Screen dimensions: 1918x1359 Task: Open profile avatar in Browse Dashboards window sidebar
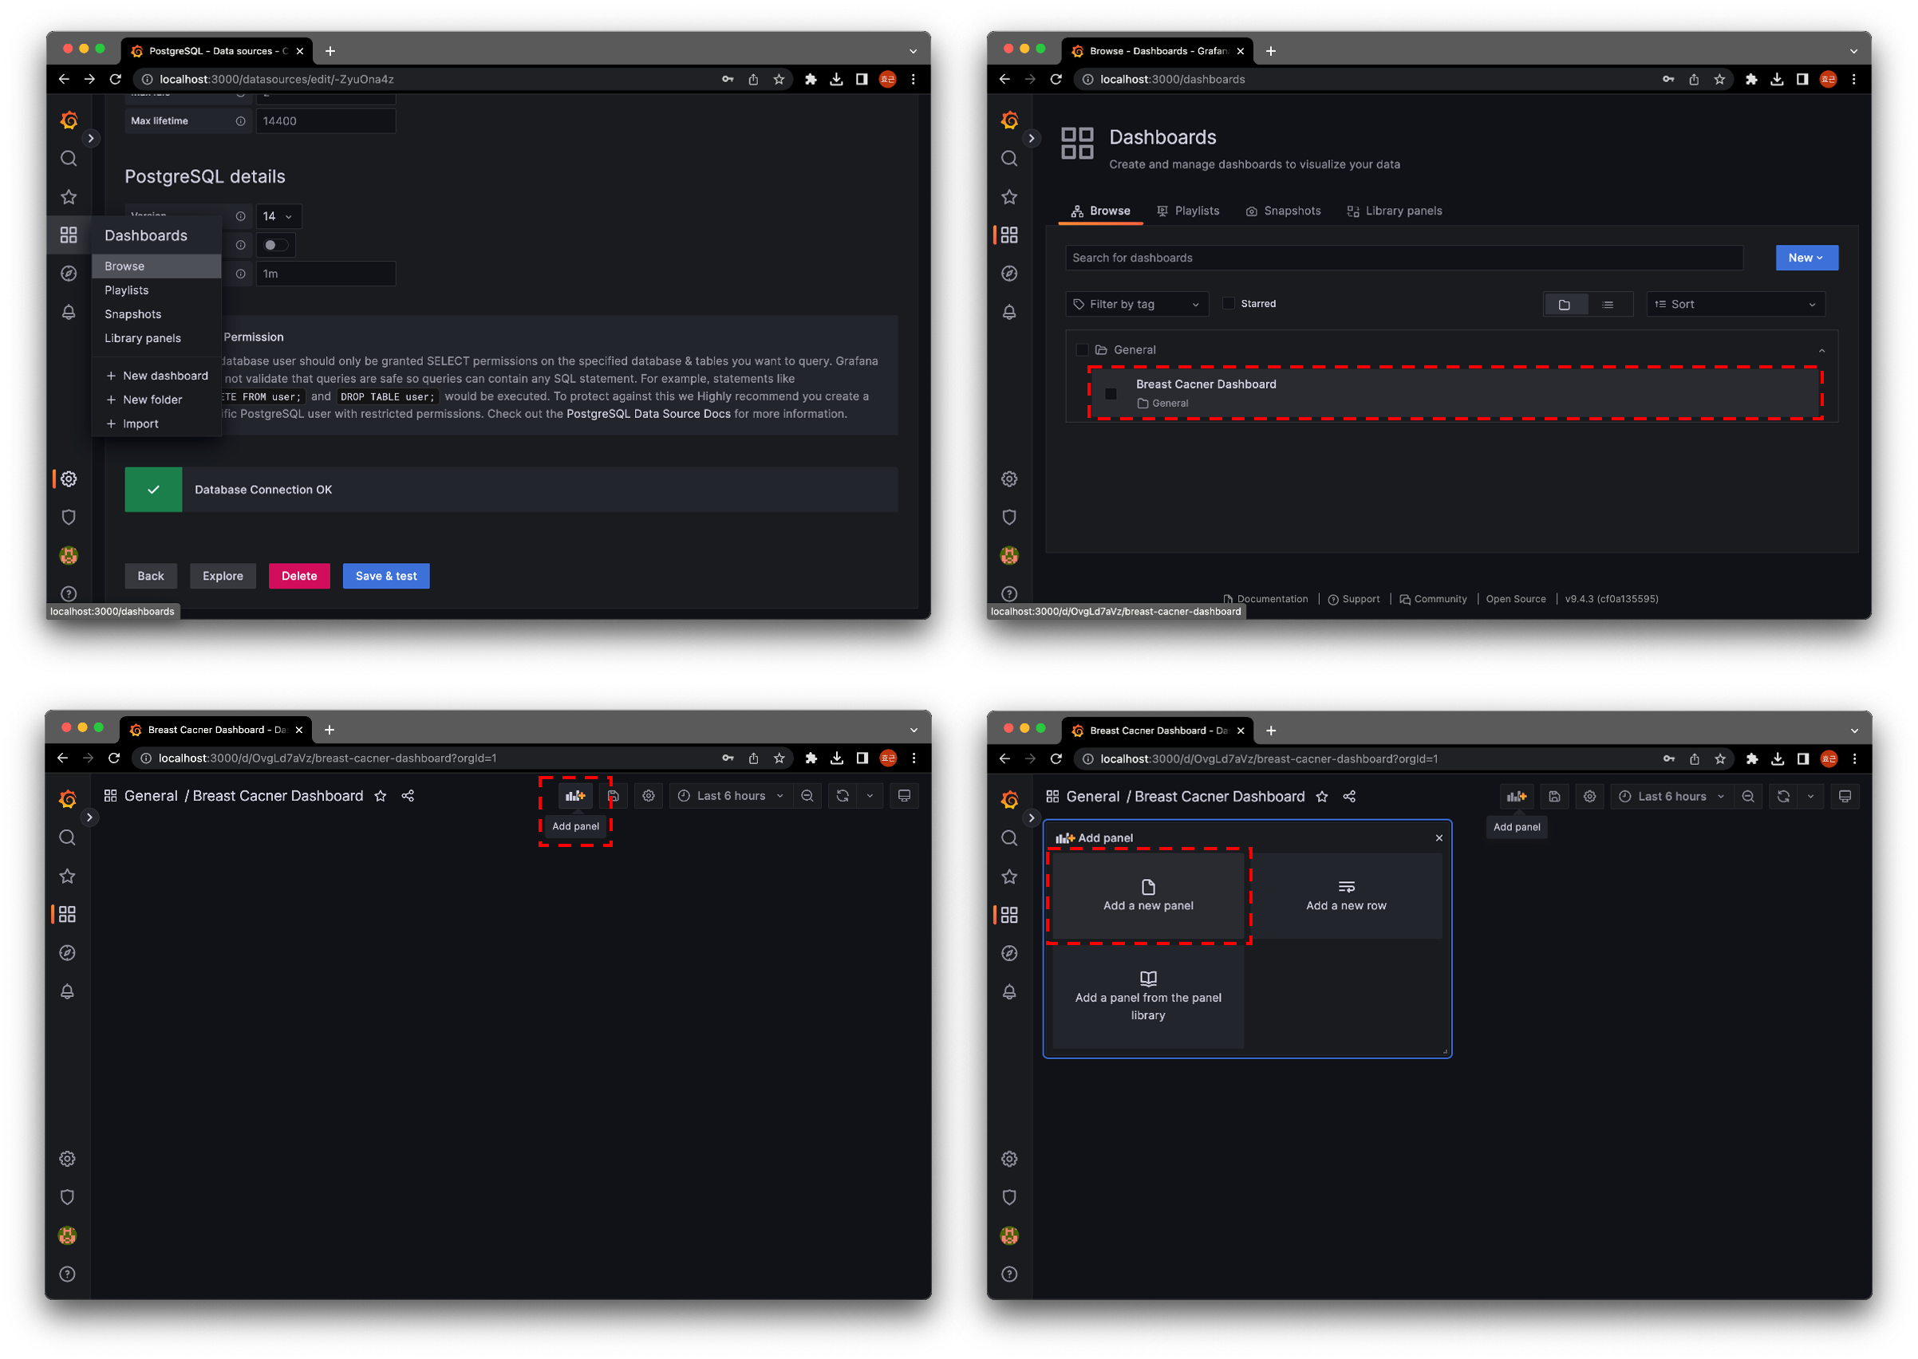click(1009, 556)
